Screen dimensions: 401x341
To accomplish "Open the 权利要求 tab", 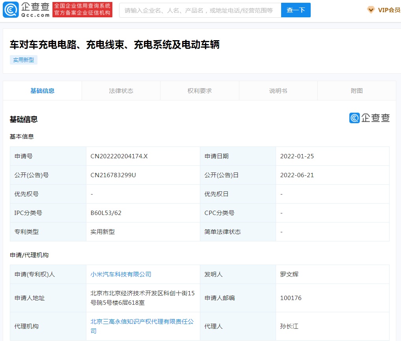I will tap(200, 91).
